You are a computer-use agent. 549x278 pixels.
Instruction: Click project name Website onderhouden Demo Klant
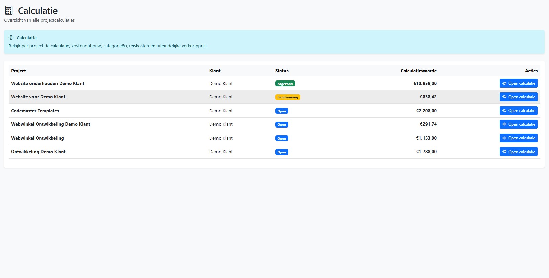48,83
